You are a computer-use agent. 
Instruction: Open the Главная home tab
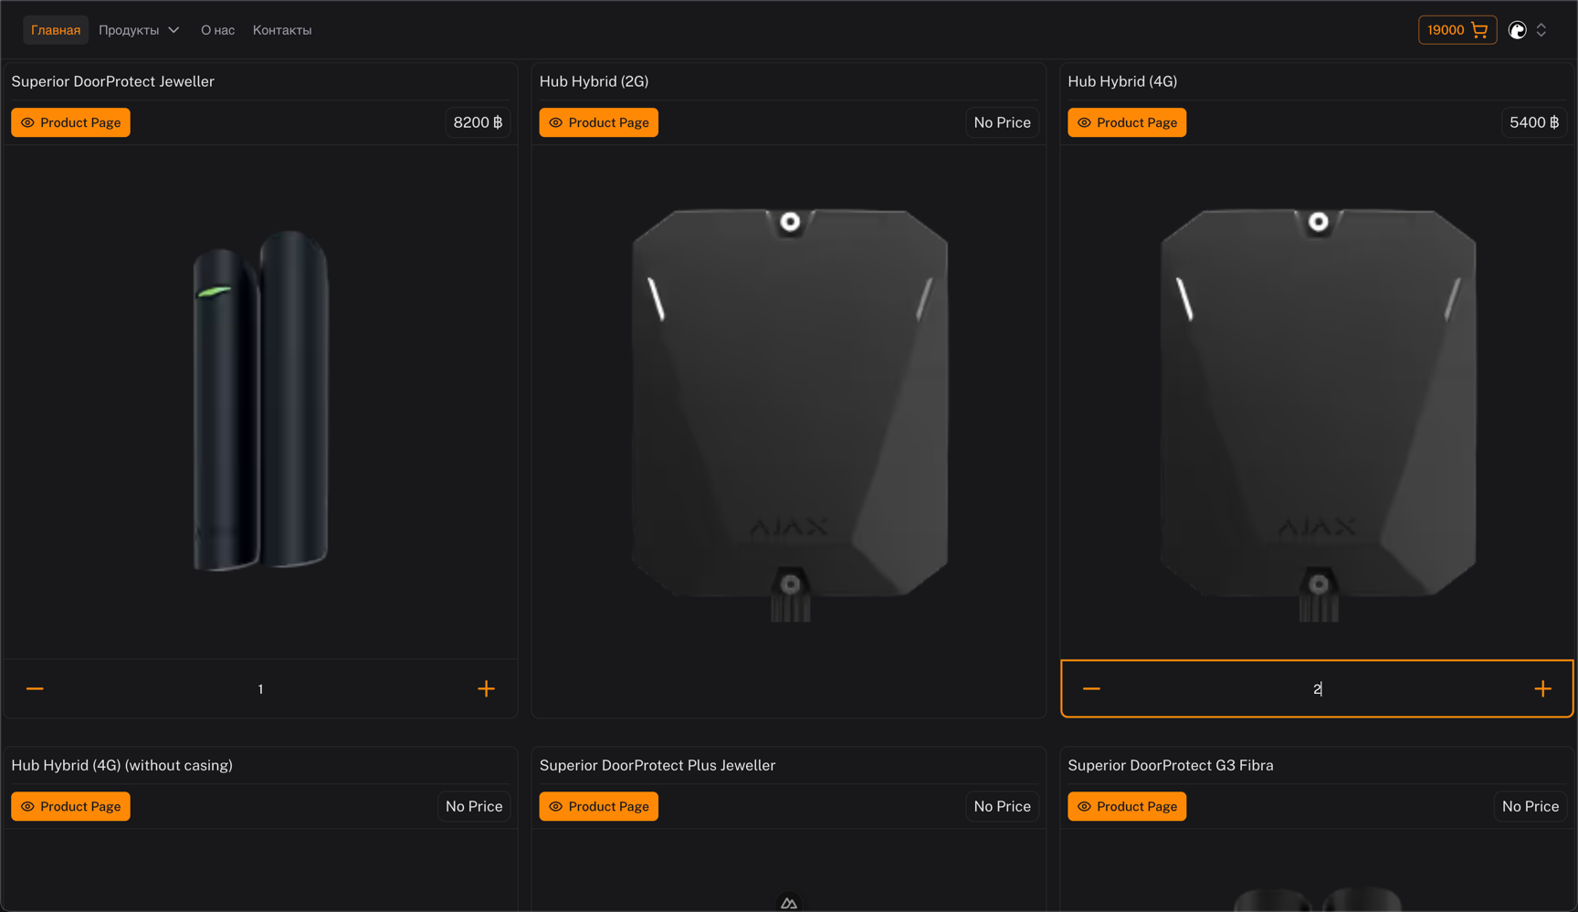pos(56,30)
